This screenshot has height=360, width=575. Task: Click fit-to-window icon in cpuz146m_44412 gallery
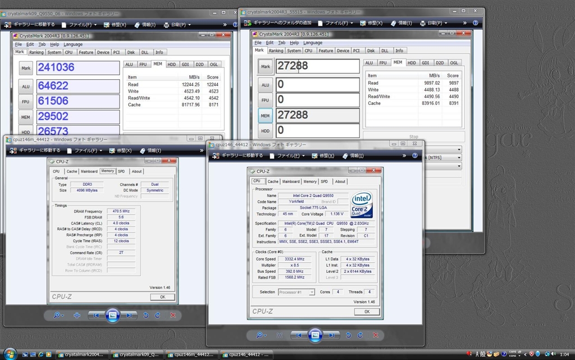pos(76,315)
